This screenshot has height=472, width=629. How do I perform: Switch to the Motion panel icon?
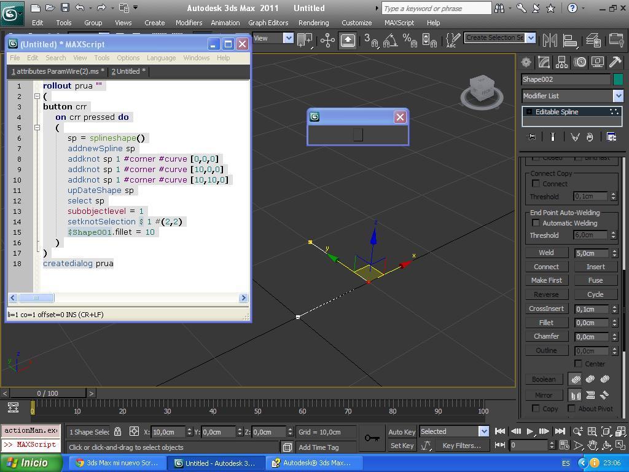coord(579,62)
